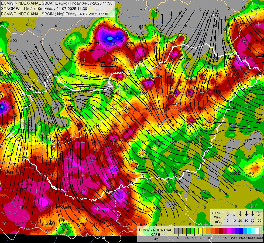
Task: Click the map value '10.8'
Action: coord(159,225)
